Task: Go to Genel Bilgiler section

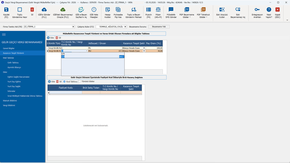Action: pyautogui.click(x=9, y=48)
